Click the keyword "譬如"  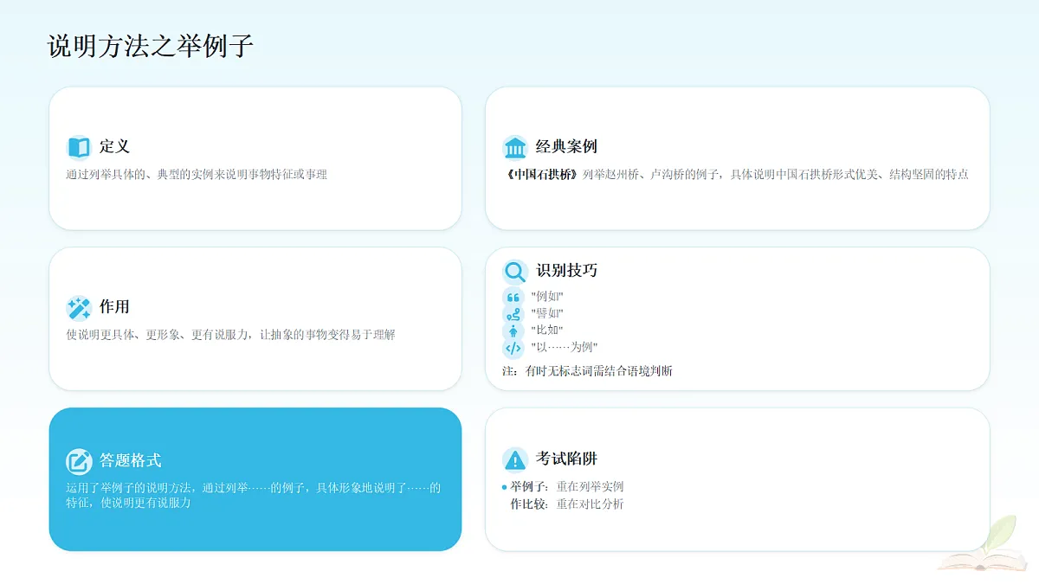coord(547,313)
